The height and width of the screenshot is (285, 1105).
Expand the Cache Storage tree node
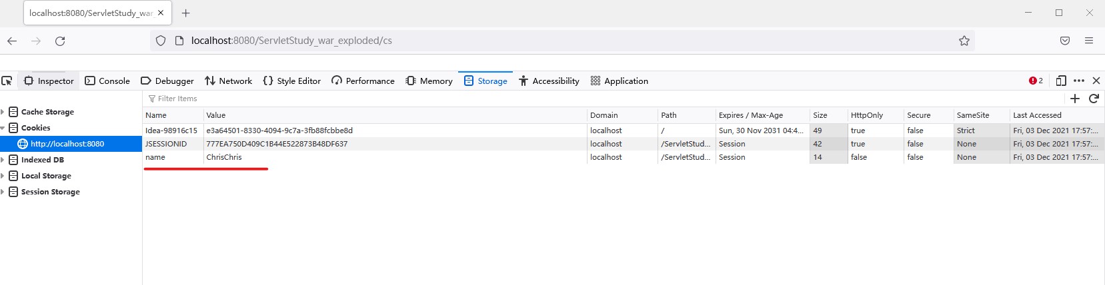[3, 112]
